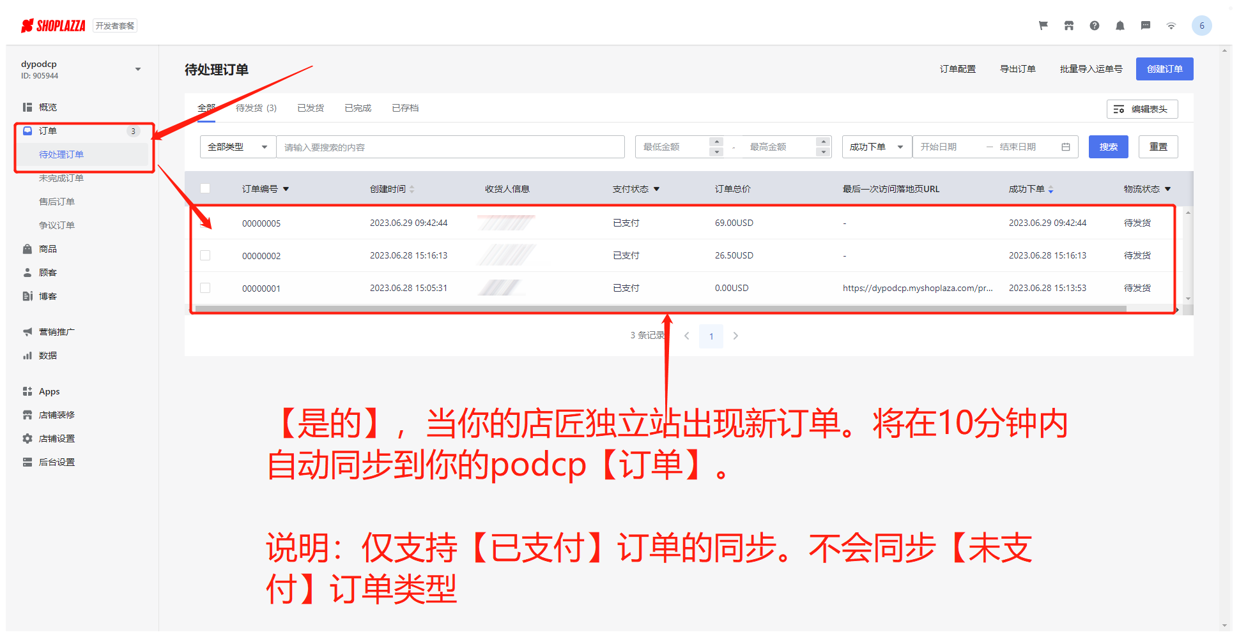Open order number 00000005
The height and width of the screenshot is (637, 1239).
click(x=261, y=223)
